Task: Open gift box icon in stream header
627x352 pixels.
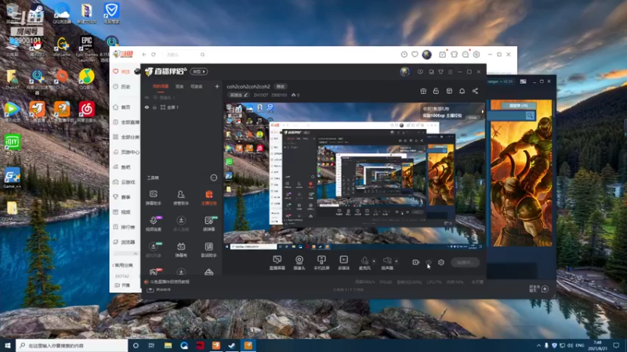Action: [x=423, y=91]
